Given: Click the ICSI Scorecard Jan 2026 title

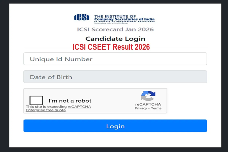Looking at the screenshot, I should (115, 29).
